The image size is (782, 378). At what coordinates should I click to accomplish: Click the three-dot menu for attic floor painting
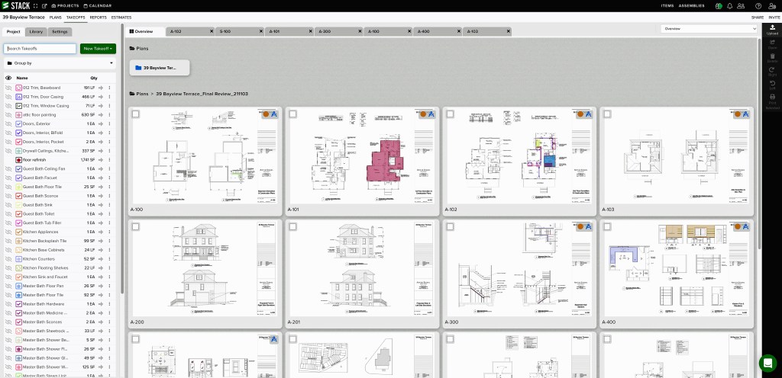point(109,115)
